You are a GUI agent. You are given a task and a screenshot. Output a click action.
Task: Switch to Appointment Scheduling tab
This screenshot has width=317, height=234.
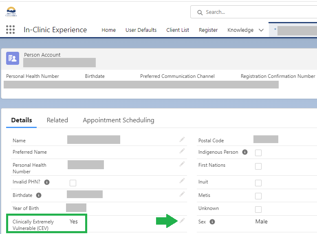(x=119, y=120)
